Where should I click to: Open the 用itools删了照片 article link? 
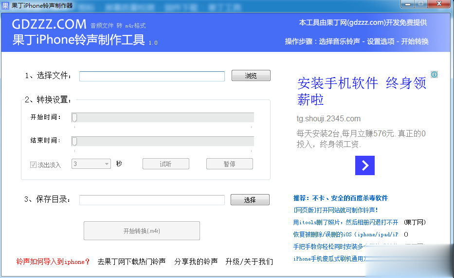345,222
